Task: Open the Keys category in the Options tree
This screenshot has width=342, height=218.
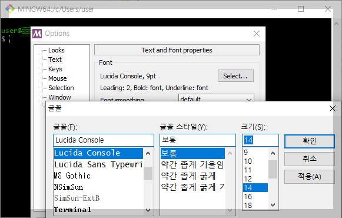Action: tap(55, 69)
